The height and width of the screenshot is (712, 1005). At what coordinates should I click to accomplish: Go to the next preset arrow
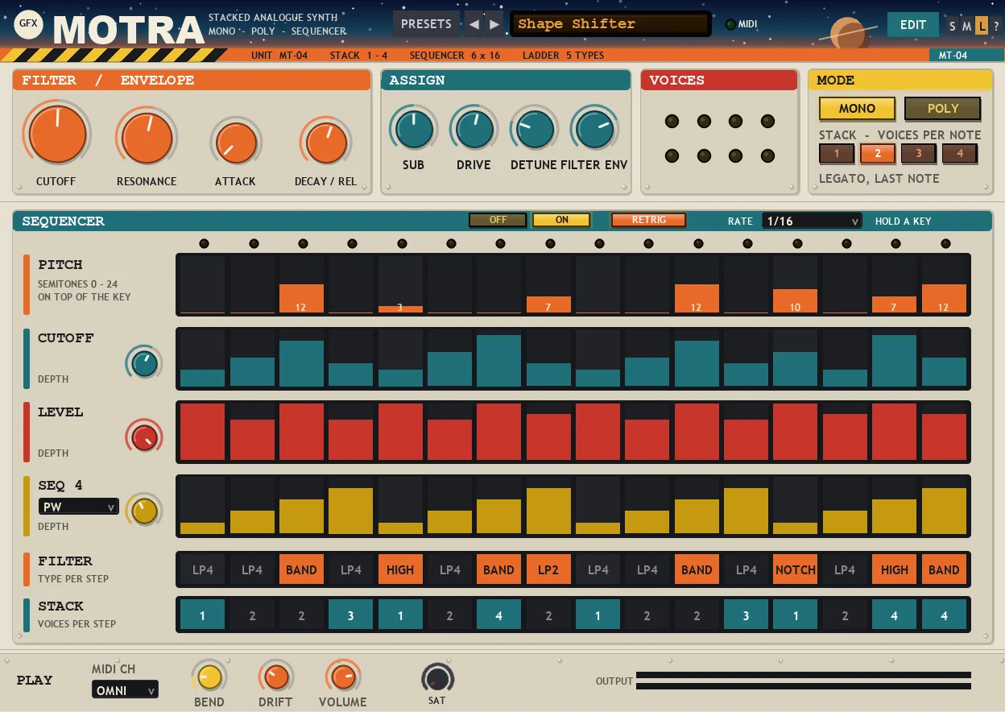(x=494, y=24)
